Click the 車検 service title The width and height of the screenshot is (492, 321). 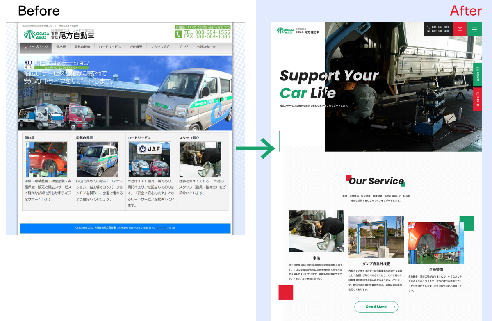pyautogui.click(x=317, y=258)
